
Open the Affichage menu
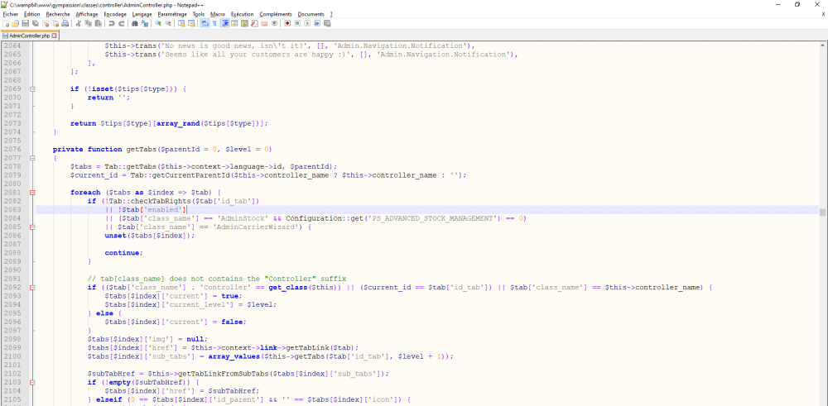point(87,14)
